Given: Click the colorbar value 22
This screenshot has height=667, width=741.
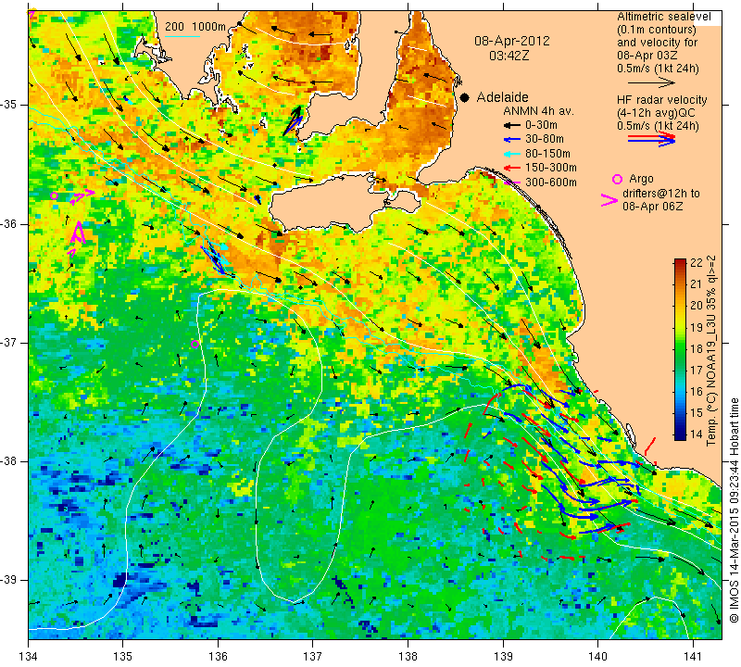Looking at the screenshot, I should pyautogui.click(x=697, y=263).
